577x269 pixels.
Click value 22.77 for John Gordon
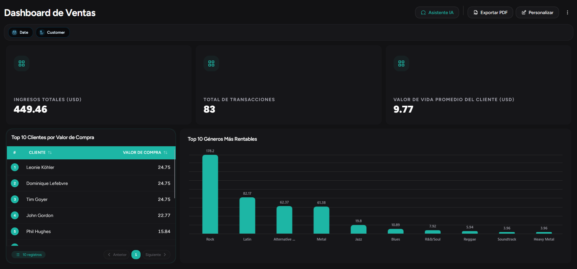(x=164, y=215)
